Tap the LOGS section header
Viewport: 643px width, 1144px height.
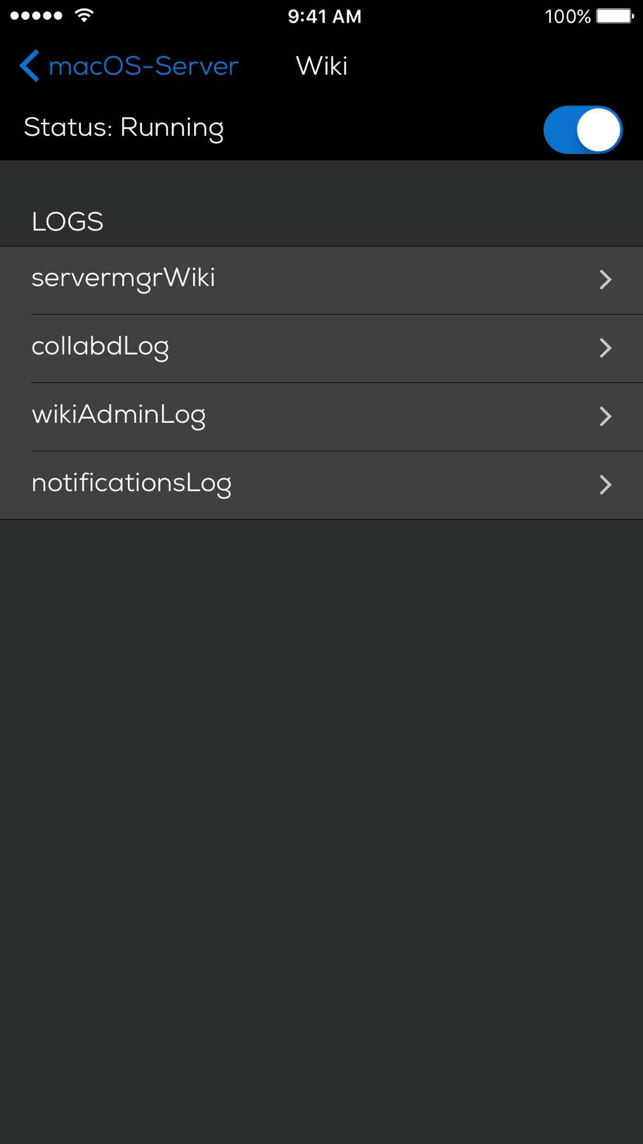tap(68, 222)
